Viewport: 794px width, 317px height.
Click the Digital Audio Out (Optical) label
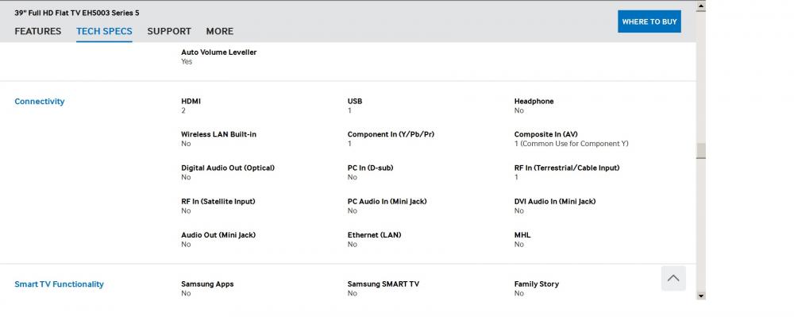228,168
